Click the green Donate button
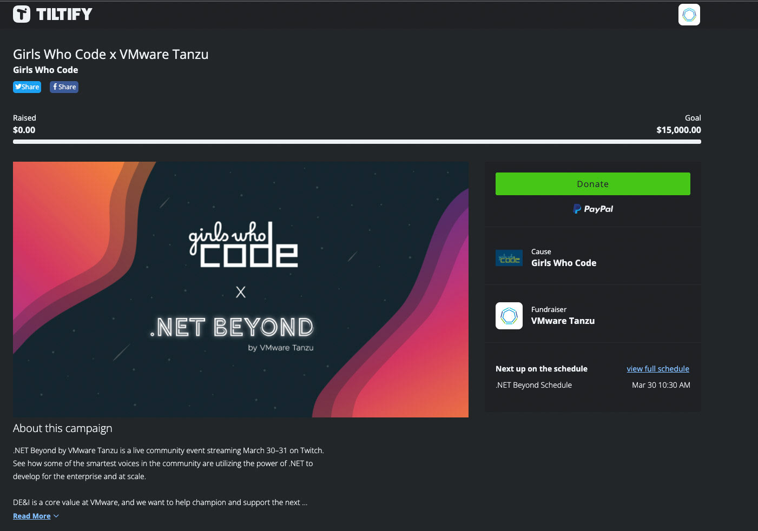 click(593, 184)
